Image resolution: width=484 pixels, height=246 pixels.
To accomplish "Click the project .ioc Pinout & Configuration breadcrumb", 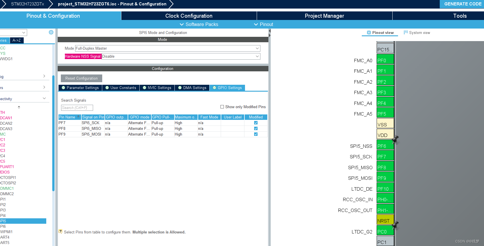I will [x=112, y=4].
